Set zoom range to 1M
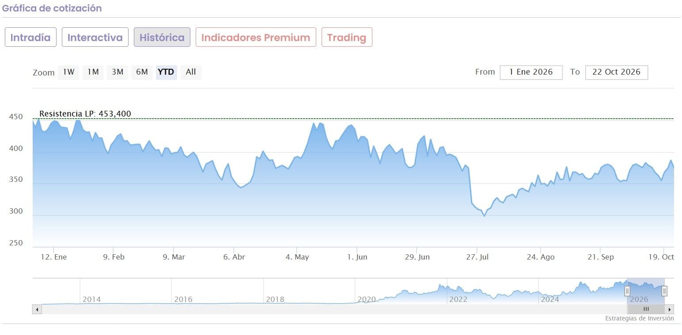This screenshot has width=682, height=335. 93,72
